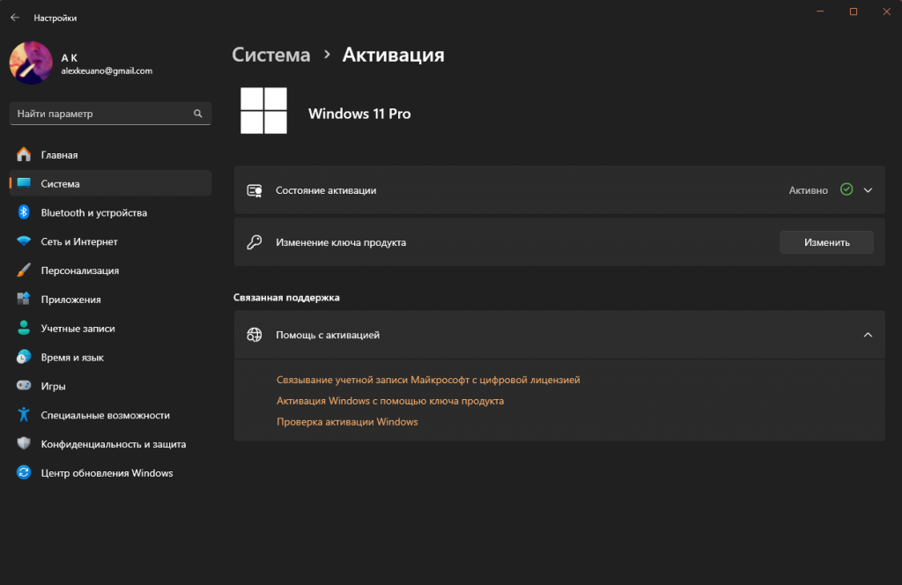
Task: Select the Приложения icon in sidebar
Action: 24,300
